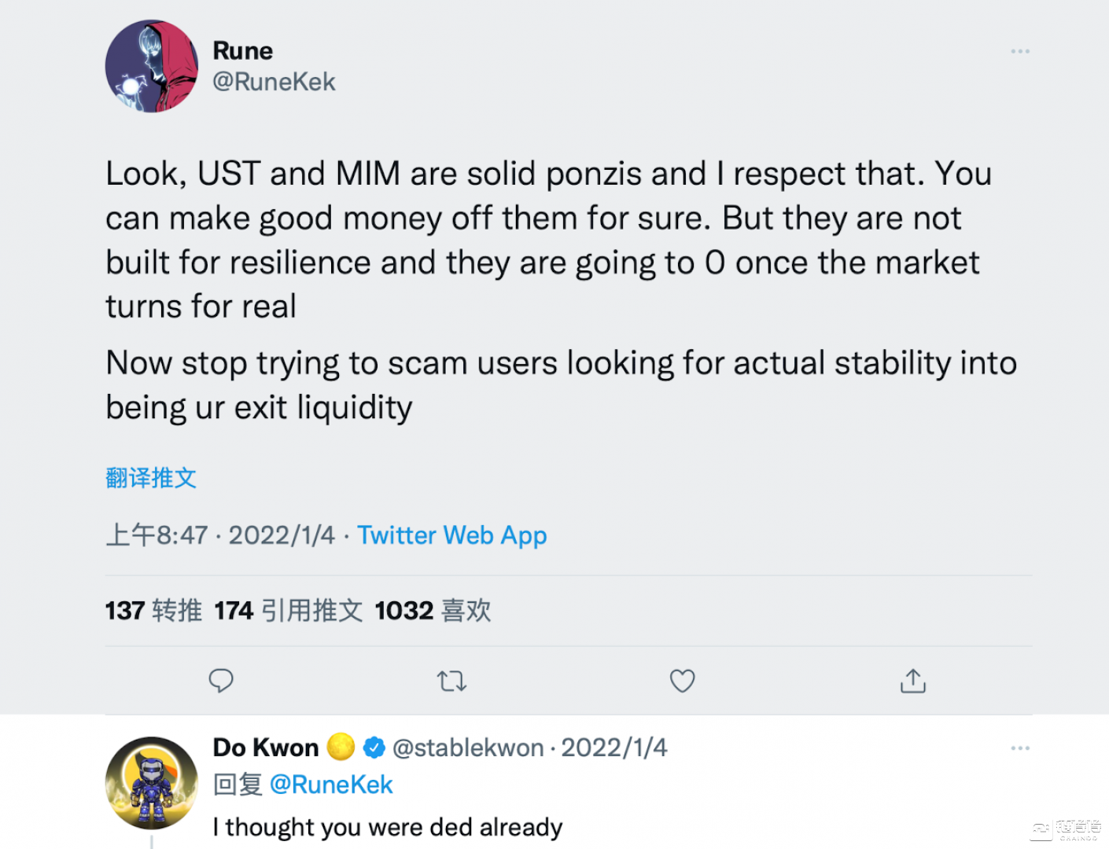View the 137 转推 retweets list
This screenshot has height=849, width=1109.
(x=153, y=611)
